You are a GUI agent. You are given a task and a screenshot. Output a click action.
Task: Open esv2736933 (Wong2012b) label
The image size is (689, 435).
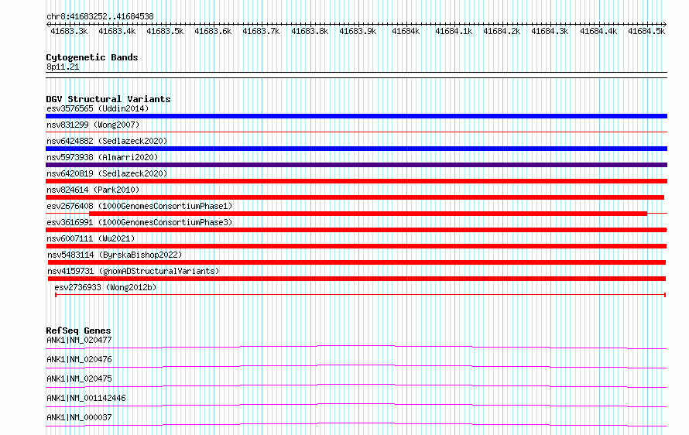pyautogui.click(x=105, y=287)
